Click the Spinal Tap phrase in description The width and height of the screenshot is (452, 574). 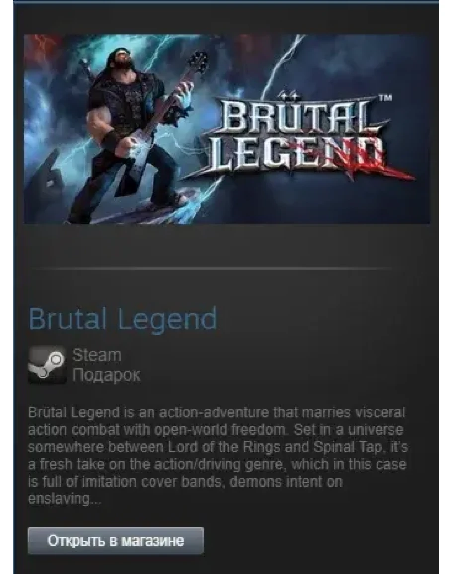coord(347,447)
